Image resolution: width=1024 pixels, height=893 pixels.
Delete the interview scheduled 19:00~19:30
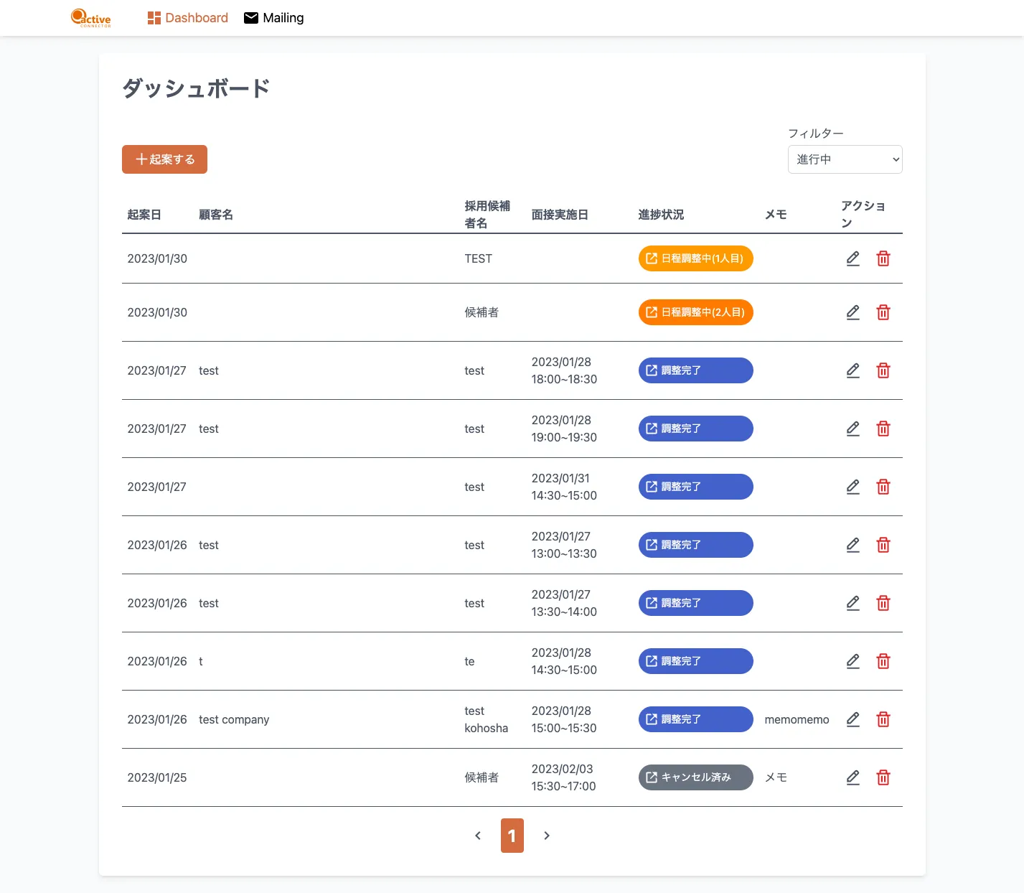883,429
